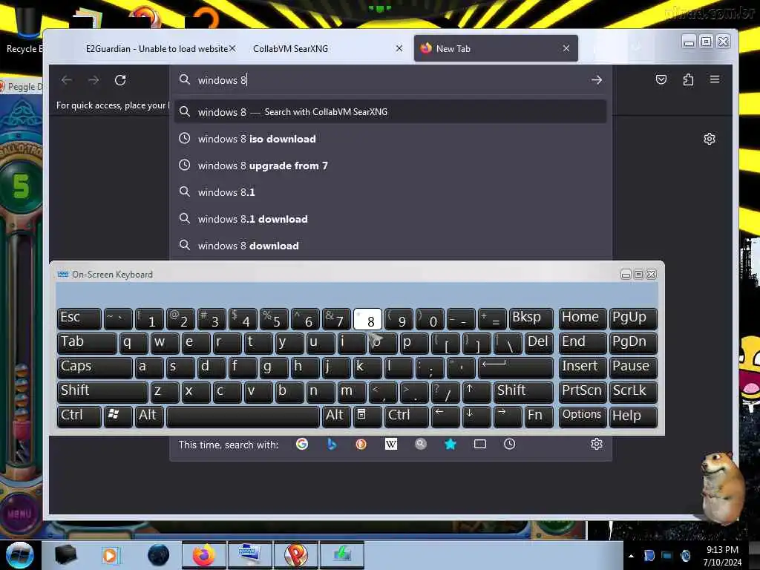Hit the Esc key on On-Screen Keyboard

[x=79, y=318]
